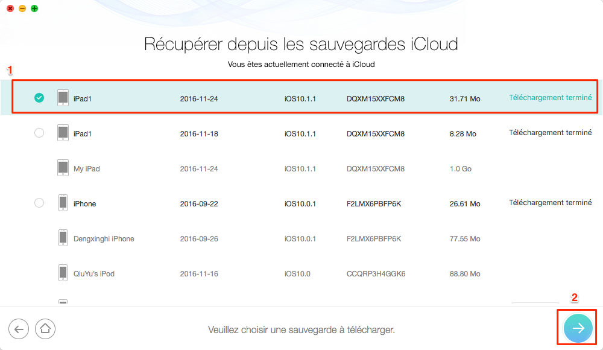Click date 2016-11-16 in QiuYu's iPod row

coord(199,274)
